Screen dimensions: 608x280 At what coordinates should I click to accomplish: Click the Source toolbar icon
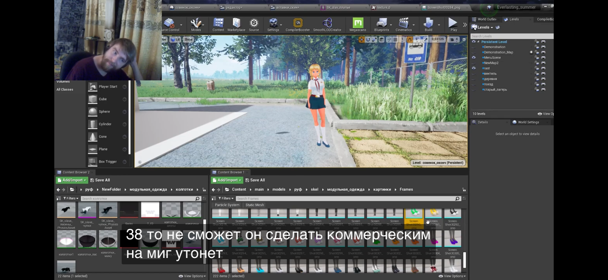click(x=254, y=25)
